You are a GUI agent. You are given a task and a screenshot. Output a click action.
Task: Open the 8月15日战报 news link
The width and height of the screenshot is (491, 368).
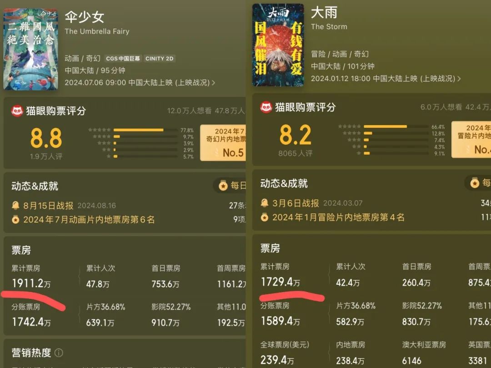[48, 206]
